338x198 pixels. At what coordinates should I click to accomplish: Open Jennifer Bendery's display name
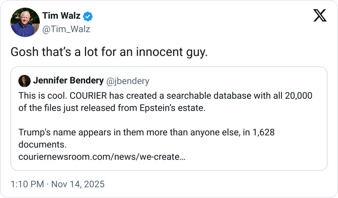click(68, 81)
